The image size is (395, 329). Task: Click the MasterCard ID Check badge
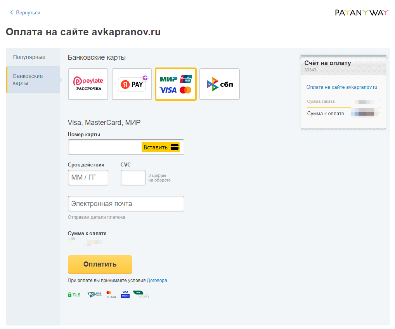pyautogui.click(x=111, y=294)
